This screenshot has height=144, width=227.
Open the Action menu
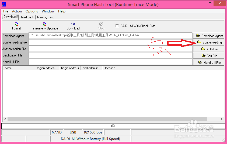tap(17, 11)
